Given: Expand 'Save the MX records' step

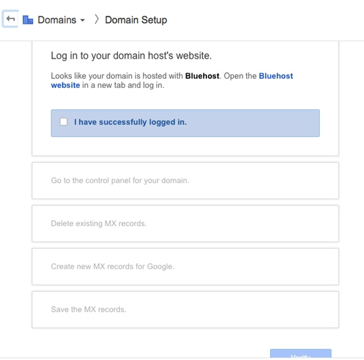Looking at the screenshot, I should tap(185, 309).
